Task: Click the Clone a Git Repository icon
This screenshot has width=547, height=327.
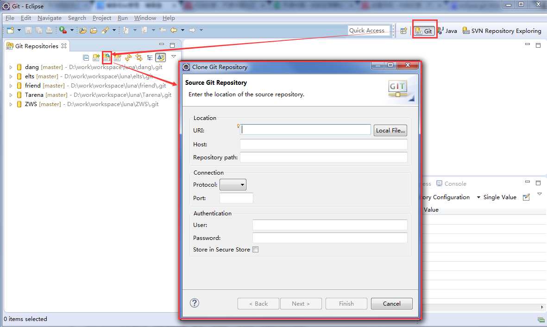Action: [107, 57]
